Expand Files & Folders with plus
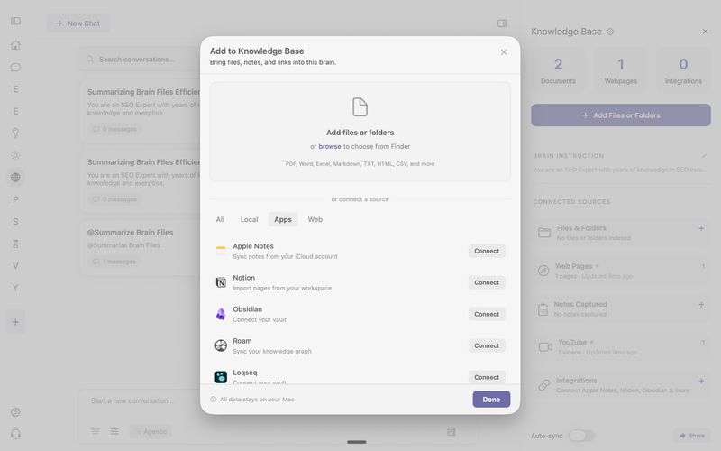 701,228
